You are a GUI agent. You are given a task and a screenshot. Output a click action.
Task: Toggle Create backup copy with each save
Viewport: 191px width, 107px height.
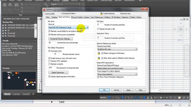pos(49,58)
